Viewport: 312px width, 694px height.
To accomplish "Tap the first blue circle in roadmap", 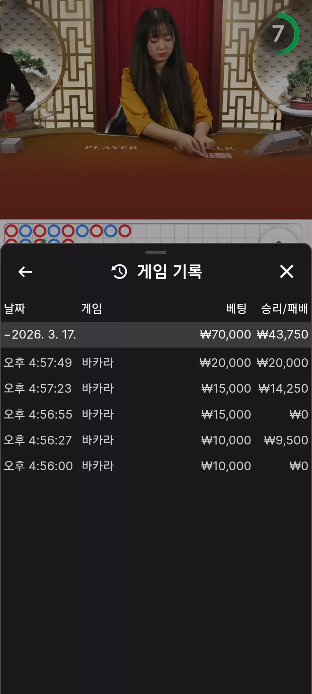I will tap(25, 231).
